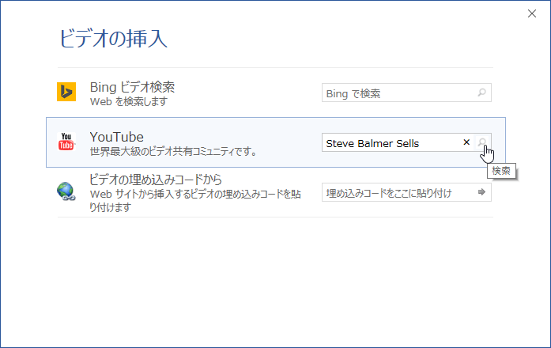Click the 検索 tooltip label

[x=501, y=170]
